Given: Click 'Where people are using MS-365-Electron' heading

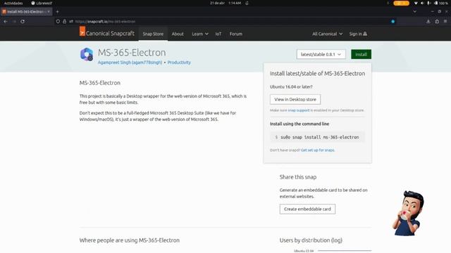Looking at the screenshot, I should pyautogui.click(x=130, y=240).
